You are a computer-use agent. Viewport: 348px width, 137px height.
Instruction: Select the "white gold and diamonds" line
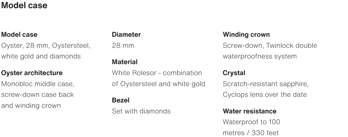[41, 56]
